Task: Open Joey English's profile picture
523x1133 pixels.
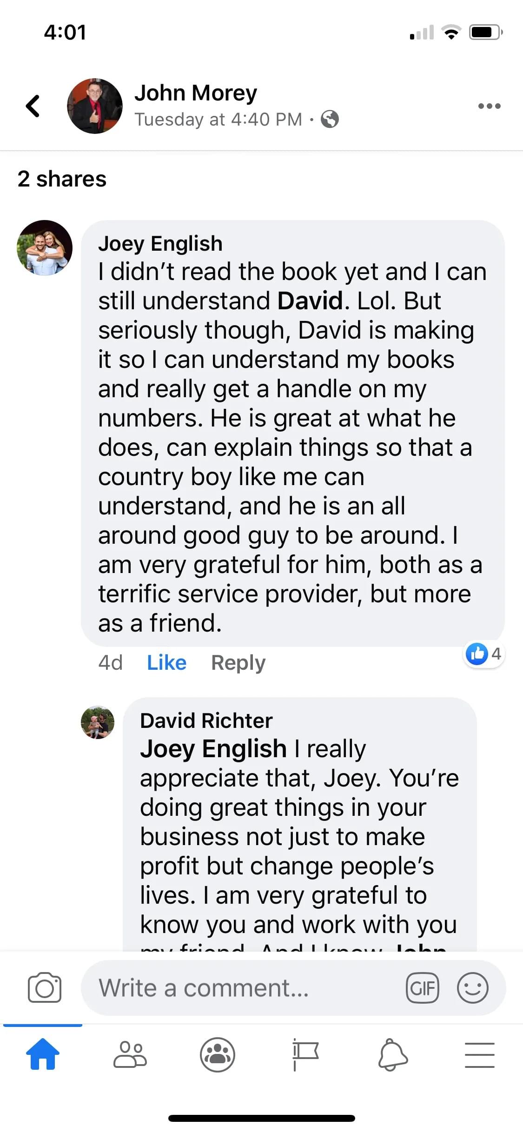Action: 45,248
